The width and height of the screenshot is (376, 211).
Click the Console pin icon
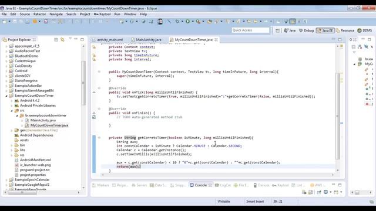319,192
